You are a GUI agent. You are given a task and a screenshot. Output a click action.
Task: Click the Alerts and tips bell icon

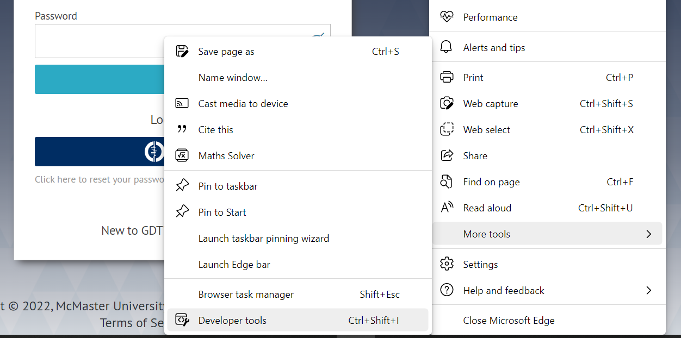click(x=446, y=47)
